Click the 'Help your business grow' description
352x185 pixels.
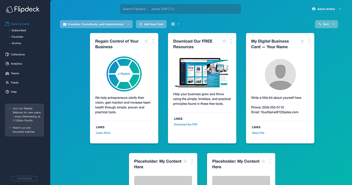[x=202, y=99]
